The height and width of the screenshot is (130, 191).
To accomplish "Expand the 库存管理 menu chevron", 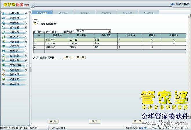I will tap(26, 23).
